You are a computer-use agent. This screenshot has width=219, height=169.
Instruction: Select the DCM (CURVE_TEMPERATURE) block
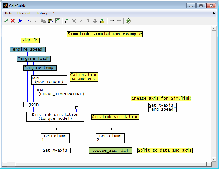pyautogui.click(x=61, y=92)
